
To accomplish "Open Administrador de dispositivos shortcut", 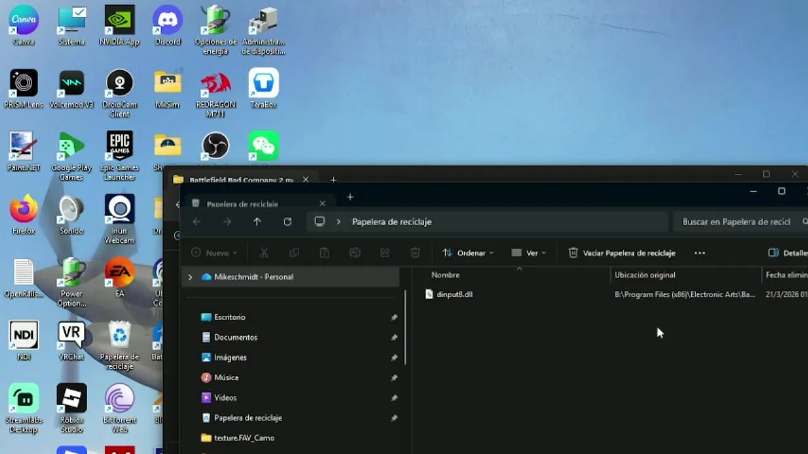I will (x=263, y=30).
